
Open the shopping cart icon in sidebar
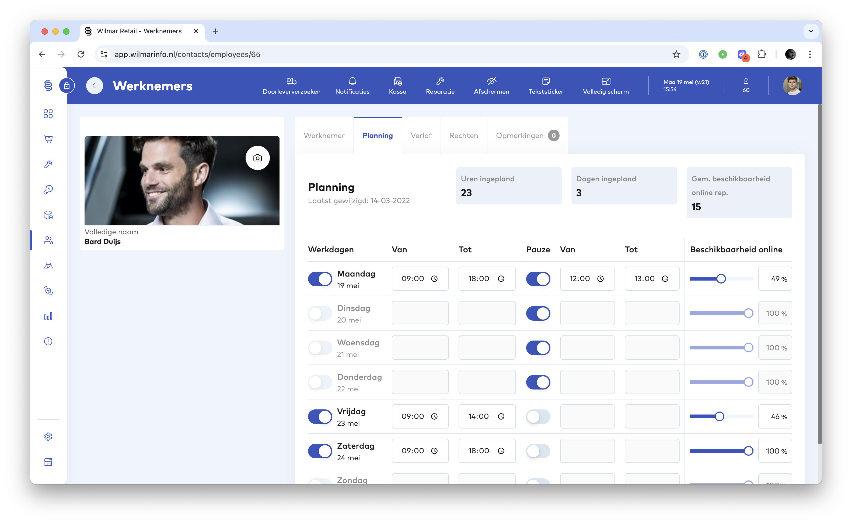pyautogui.click(x=48, y=139)
